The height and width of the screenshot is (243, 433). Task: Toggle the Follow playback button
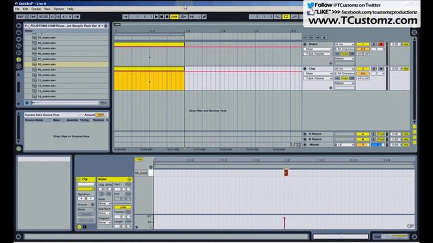click(x=125, y=17)
